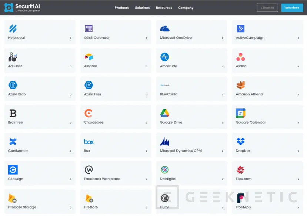
Task: Expand the Firestore card chevron
Action: (x=147, y=207)
